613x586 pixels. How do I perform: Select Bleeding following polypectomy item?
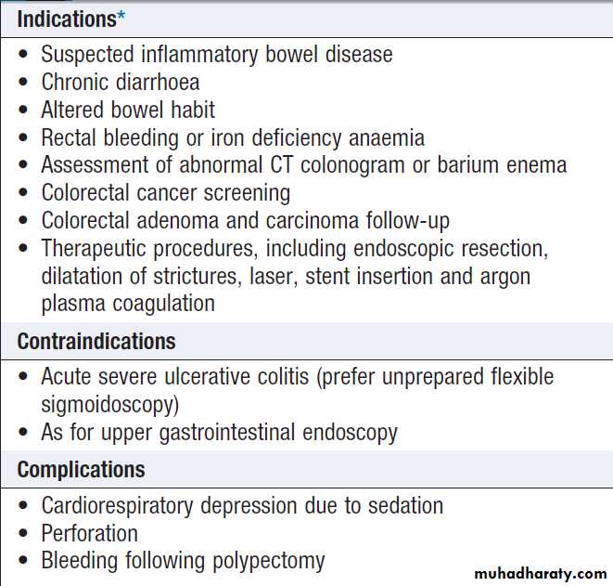(183, 561)
